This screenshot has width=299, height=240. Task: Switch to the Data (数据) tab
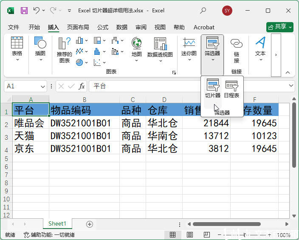pos(122,27)
